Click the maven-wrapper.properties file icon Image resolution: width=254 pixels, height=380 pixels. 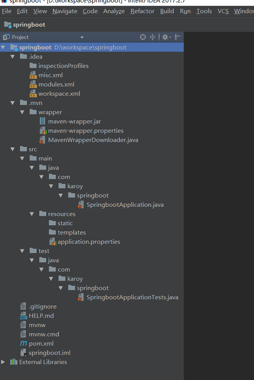43,131
